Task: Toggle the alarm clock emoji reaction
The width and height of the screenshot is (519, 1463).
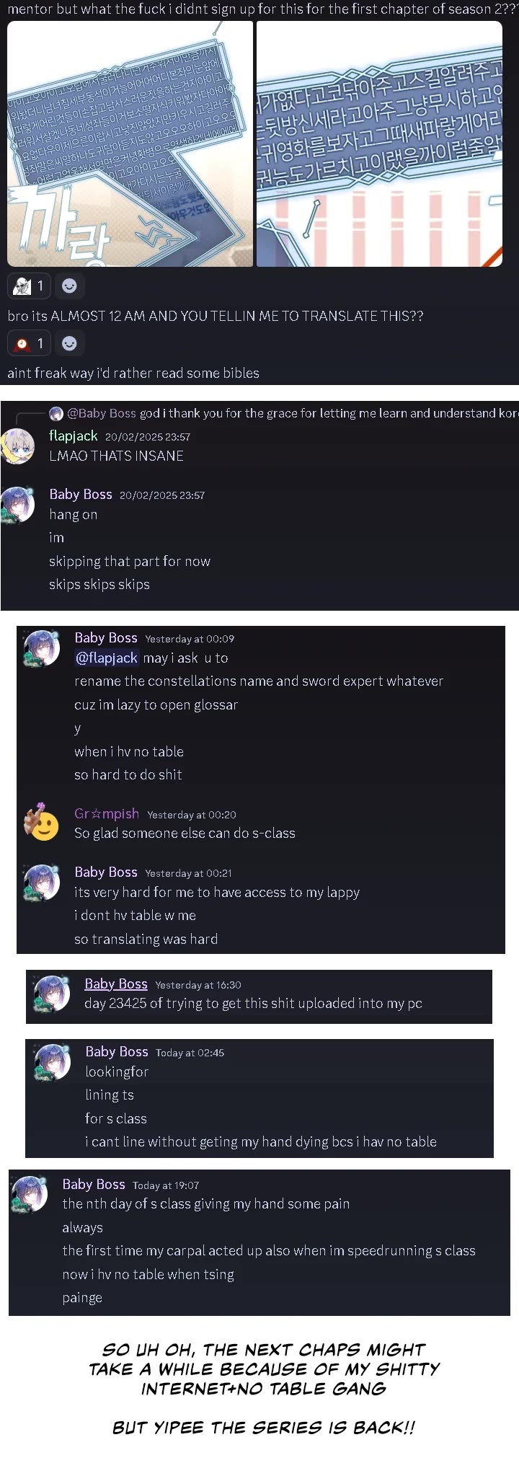Action: pyautogui.click(x=30, y=343)
